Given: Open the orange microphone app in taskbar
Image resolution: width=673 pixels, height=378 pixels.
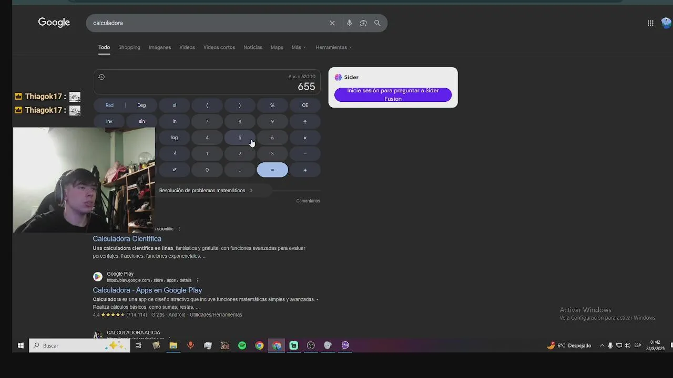Looking at the screenshot, I should [190, 345].
